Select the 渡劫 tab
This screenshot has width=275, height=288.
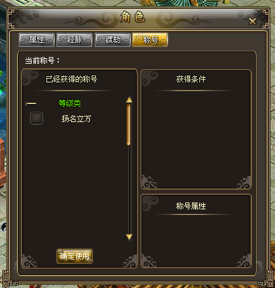click(113, 40)
